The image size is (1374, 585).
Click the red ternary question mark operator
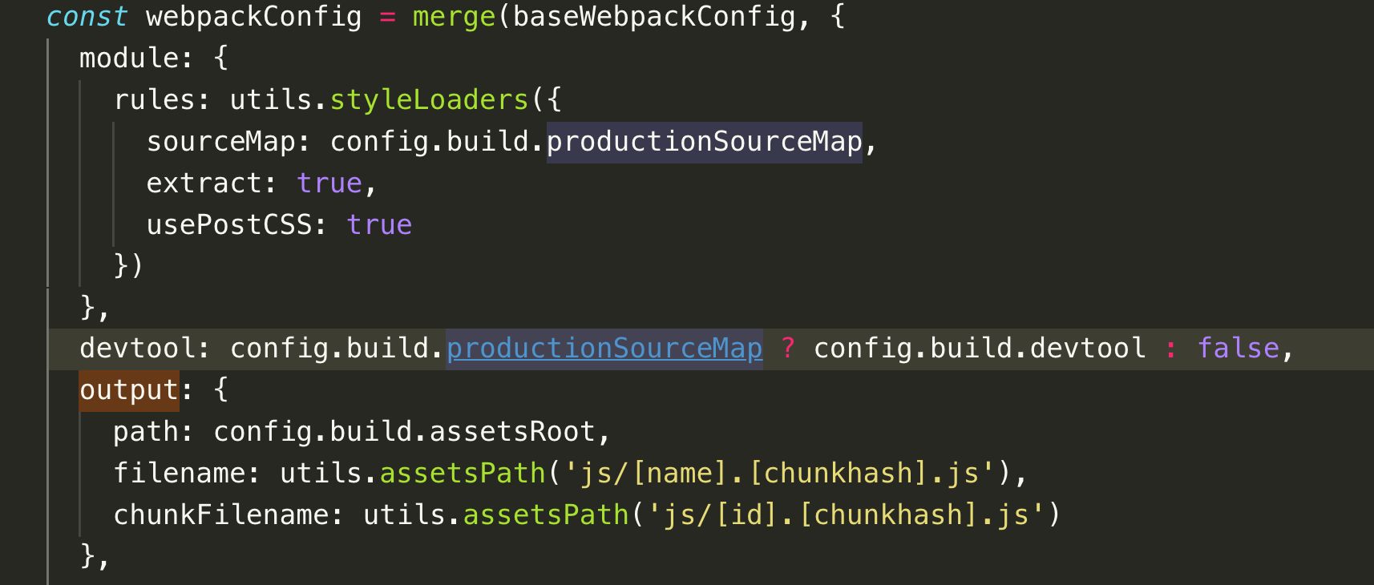[788, 349]
